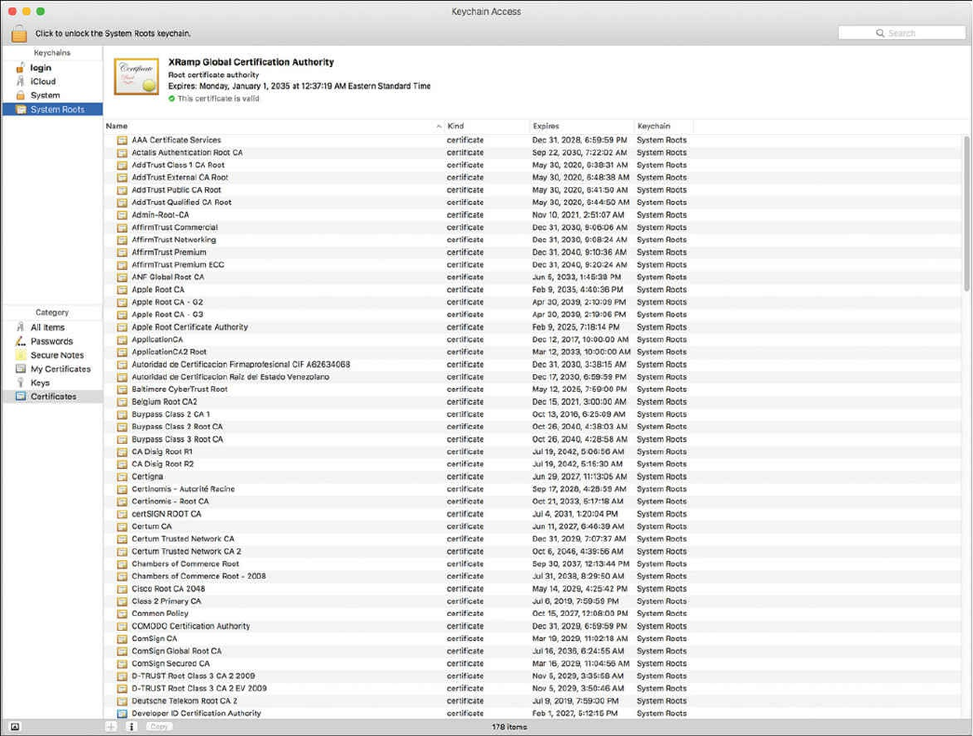Select COMODO Certification Authority row

pyautogui.click(x=534, y=626)
